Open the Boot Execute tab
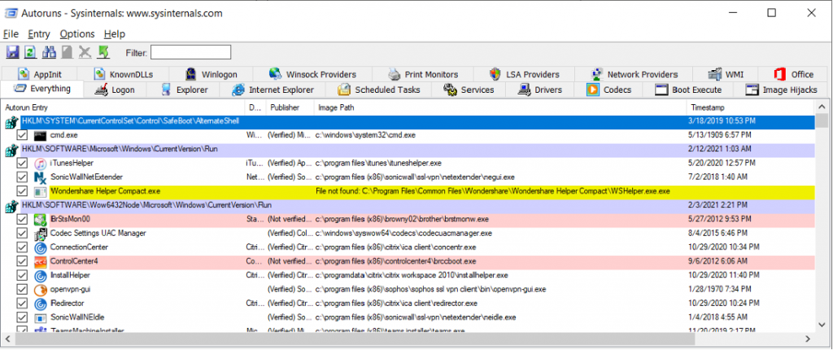Viewport: 833px width, 350px height. click(688, 90)
